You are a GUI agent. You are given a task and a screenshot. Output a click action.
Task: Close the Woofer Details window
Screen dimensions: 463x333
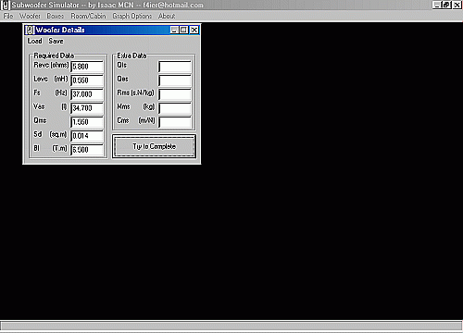pos(194,30)
